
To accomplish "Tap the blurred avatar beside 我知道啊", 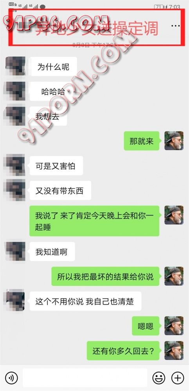I will coord(15,251).
